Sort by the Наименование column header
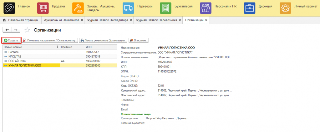This screenshot has height=132, width=320. pyautogui.click(x=31, y=47)
